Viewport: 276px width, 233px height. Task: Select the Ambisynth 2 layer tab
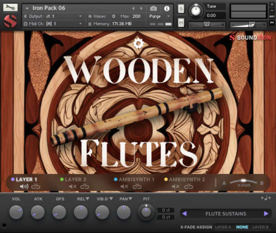point(187,179)
